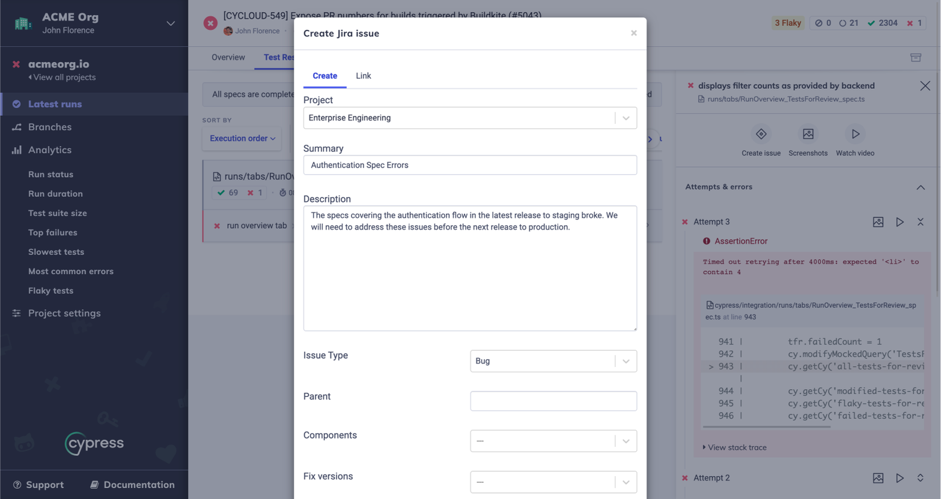Close the test detail side panel

pos(925,86)
